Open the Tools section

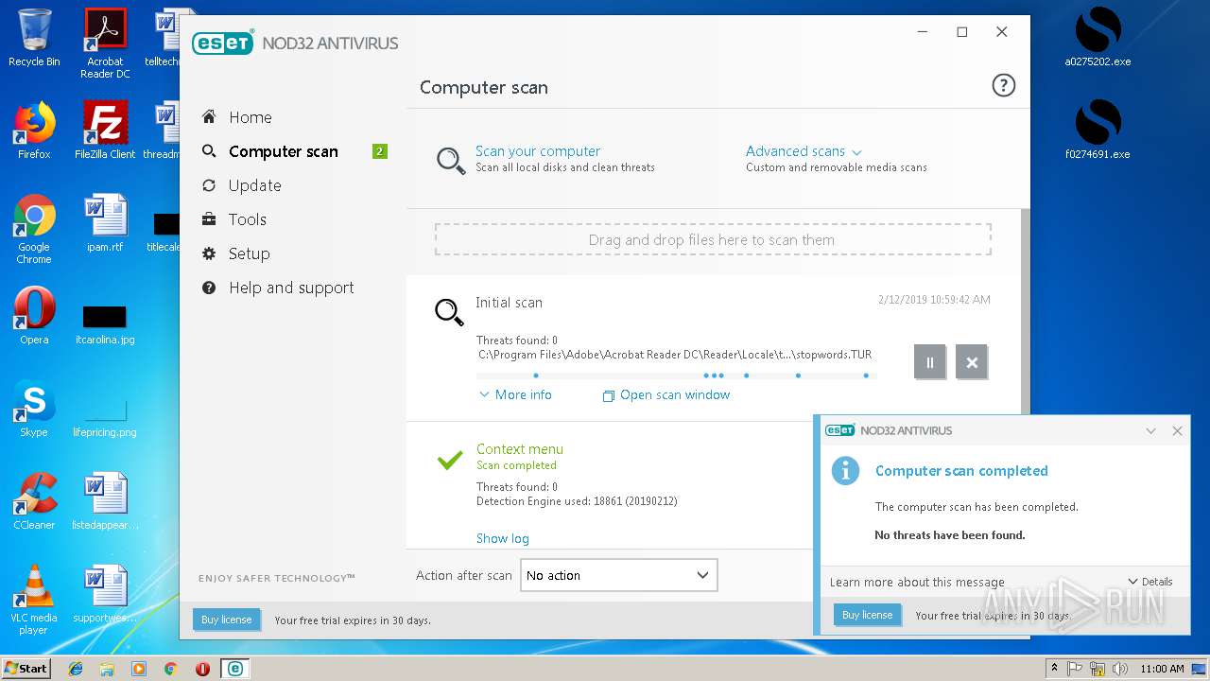247,219
